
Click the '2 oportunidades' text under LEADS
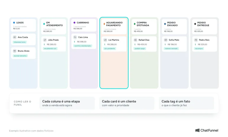coord(20,27)
